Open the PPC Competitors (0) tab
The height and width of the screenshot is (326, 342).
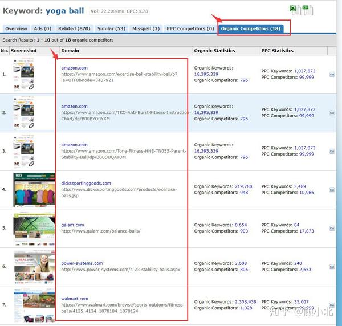(190, 28)
